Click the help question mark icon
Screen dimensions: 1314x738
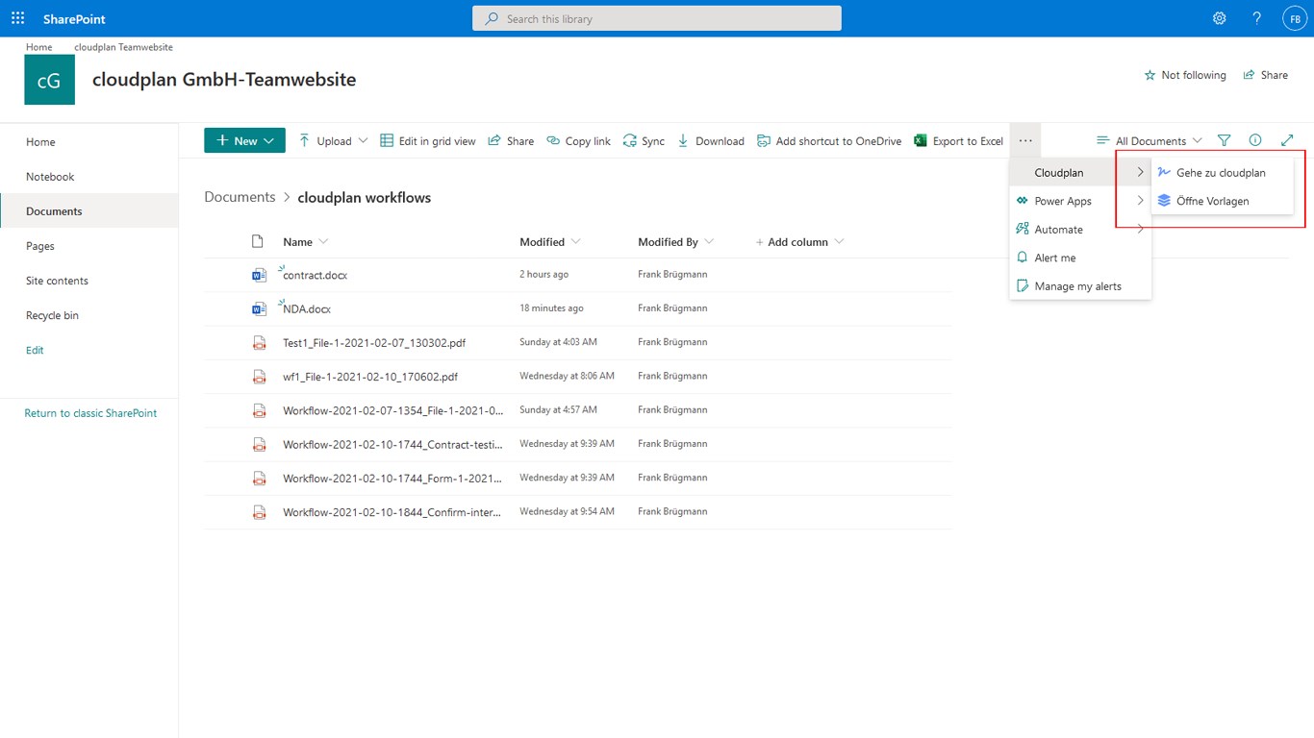pyautogui.click(x=1257, y=18)
